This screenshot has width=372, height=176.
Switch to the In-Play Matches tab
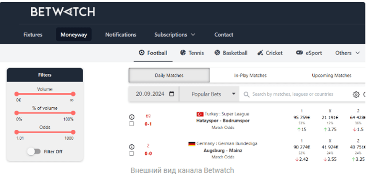click(x=250, y=76)
